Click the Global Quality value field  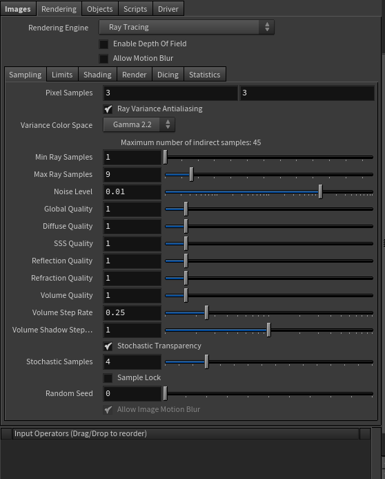click(132, 209)
